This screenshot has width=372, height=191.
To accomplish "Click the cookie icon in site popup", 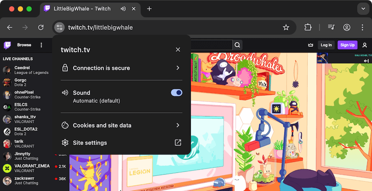I will tap(65, 125).
